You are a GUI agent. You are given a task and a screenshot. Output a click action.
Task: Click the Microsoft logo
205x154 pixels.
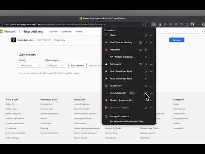coord(8,32)
